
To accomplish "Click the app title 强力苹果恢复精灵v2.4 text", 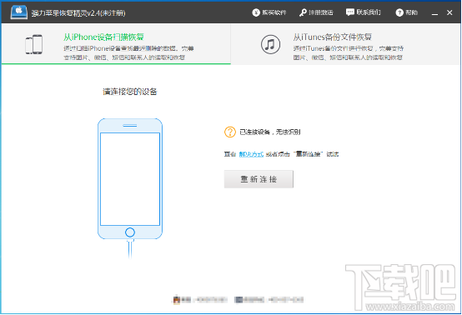I will click(x=78, y=13).
